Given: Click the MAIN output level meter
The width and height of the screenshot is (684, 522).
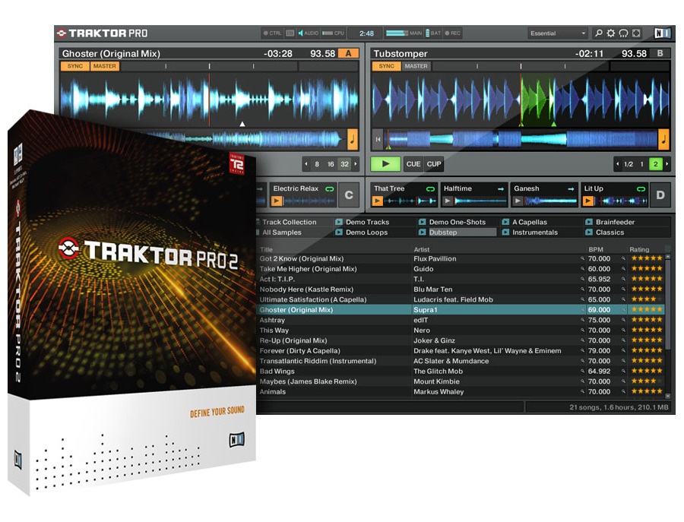Looking at the screenshot, I should pyautogui.click(x=404, y=33).
